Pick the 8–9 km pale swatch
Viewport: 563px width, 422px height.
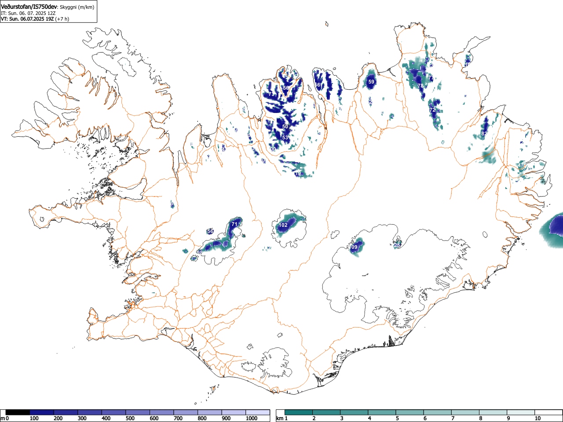pyautogui.click(x=493, y=412)
